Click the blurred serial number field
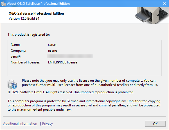This screenshot has width=169, height=130. 70,56
